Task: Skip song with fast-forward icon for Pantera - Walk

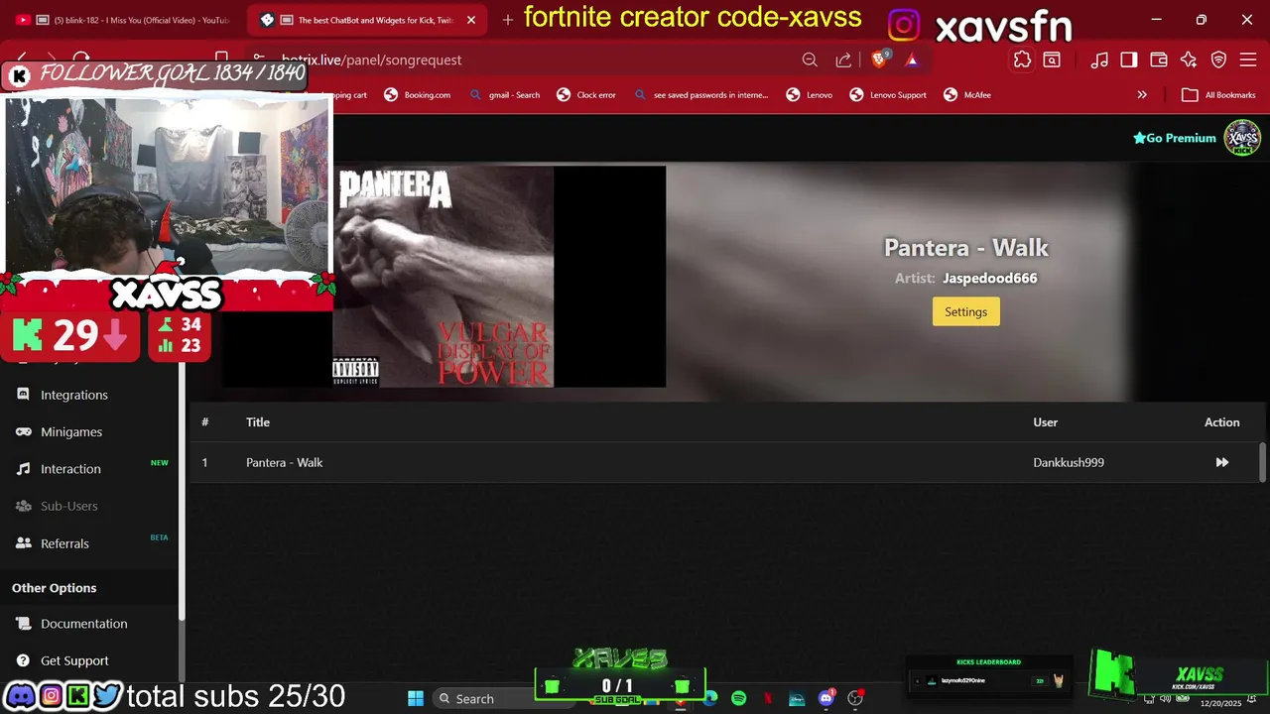Action: click(1222, 462)
